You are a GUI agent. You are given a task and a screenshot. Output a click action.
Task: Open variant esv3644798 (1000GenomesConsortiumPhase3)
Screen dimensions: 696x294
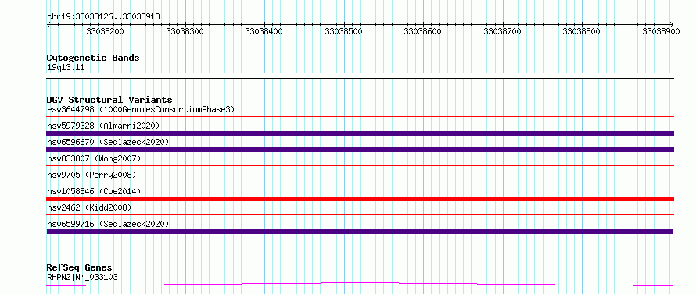point(141,109)
